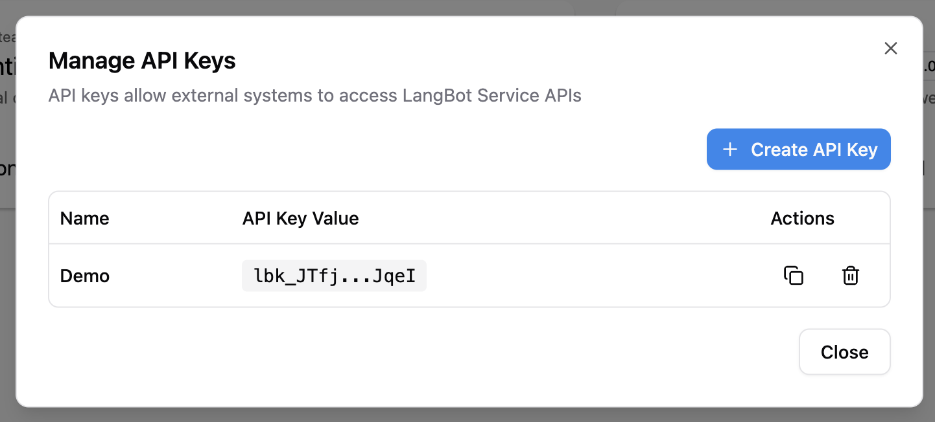
Task: Click the API Key Value column header
Action: click(300, 218)
